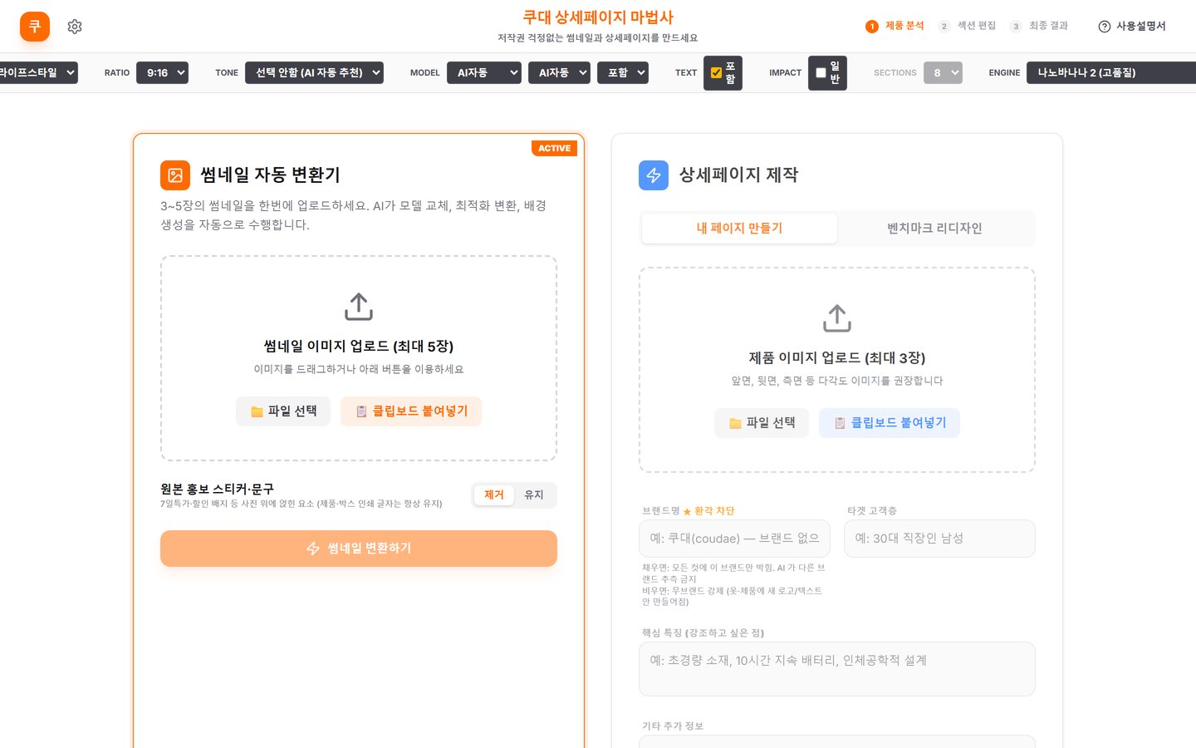Click the 타겟 고객층 input field

pos(939,539)
